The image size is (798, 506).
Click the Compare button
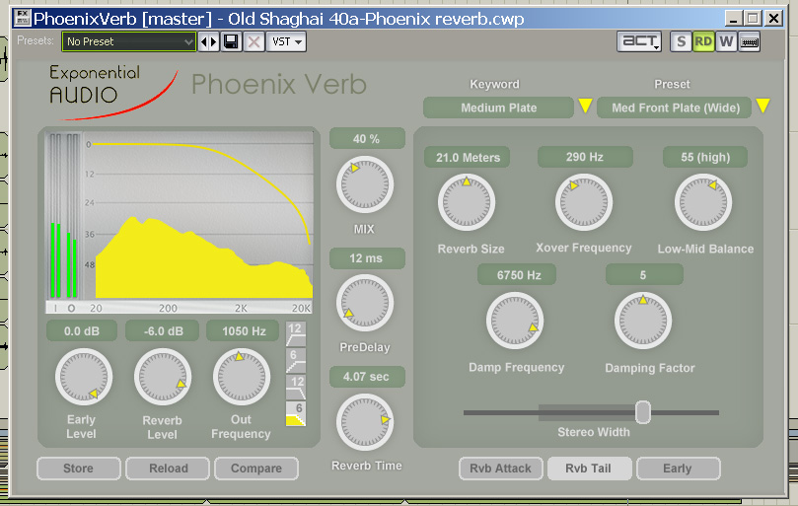click(x=255, y=469)
